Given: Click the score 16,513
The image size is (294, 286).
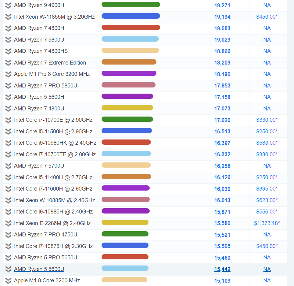Looking at the screenshot, I should click(x=222, y=132).
